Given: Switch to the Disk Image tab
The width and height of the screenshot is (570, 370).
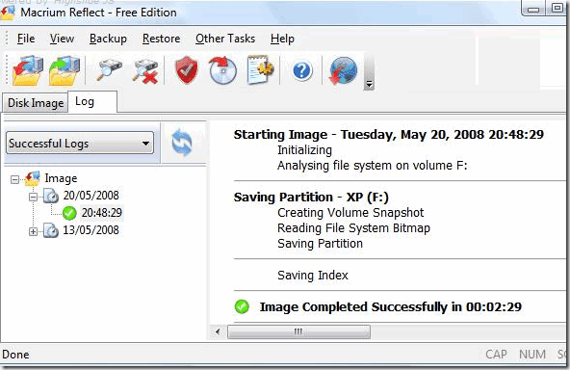Looking at the screenshot, I should [36, 103].
